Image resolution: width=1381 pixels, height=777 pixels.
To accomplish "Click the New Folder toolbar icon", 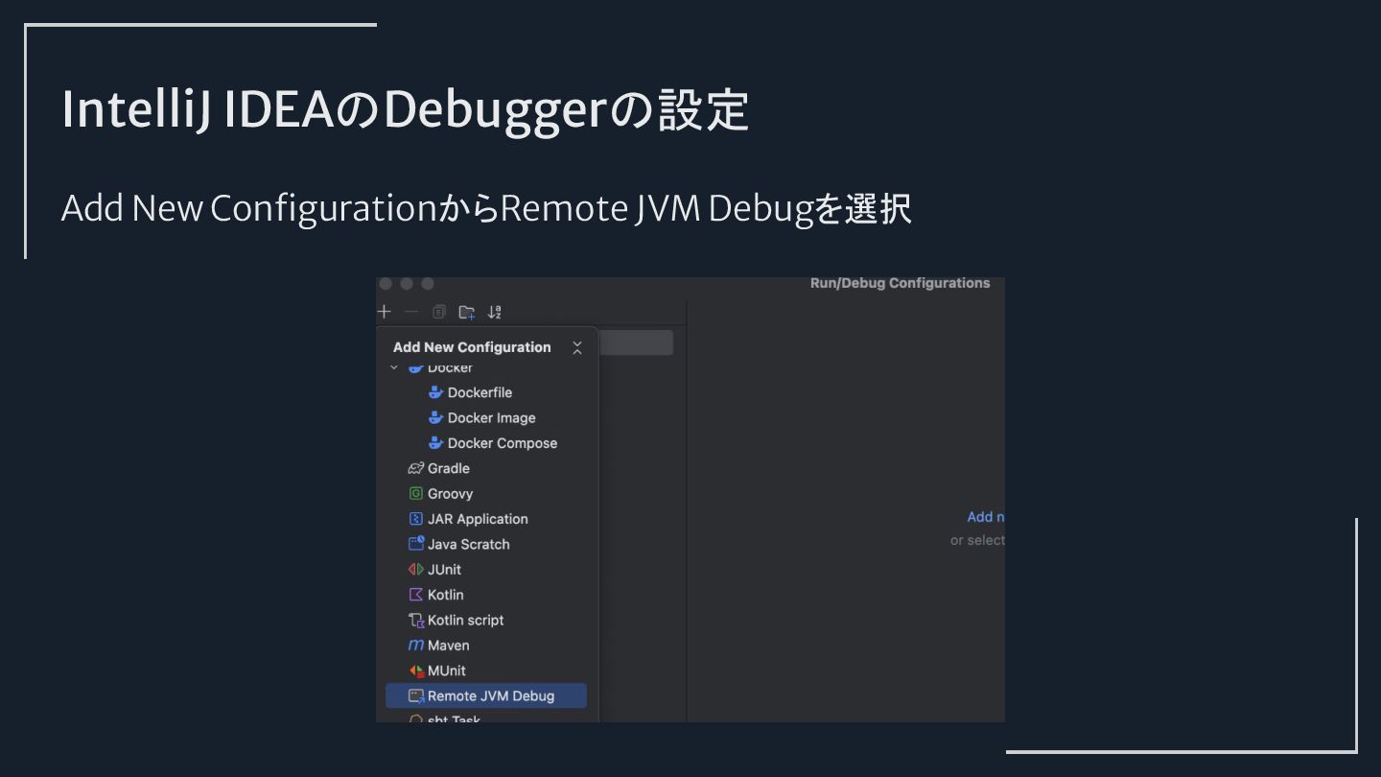I will [467, 312].
